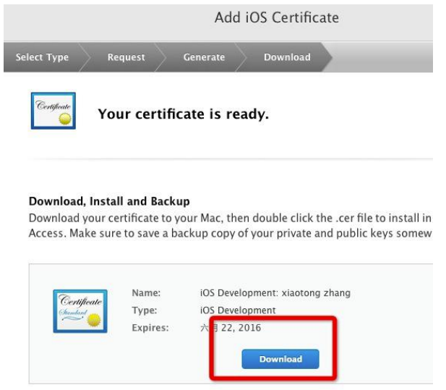Image resolution: width=446 pixels, height=390 pixels.
Task: Click the 'Download your certificate to your Mac' instructions
Action: pyautogui.click(x=230, y=226)
